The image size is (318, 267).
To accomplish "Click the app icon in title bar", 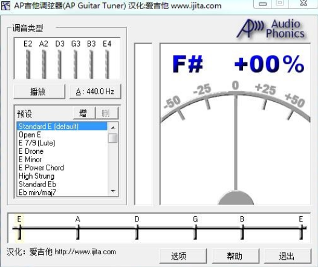I will click(x=5, y=5).
